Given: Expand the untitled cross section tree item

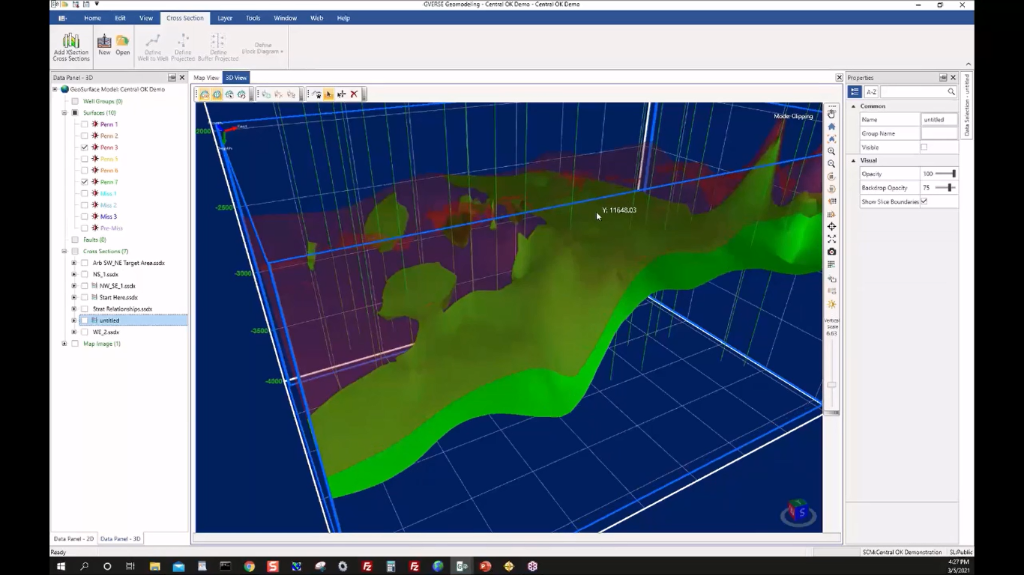Looking at the screenshot, I should (x=73, y=320).
